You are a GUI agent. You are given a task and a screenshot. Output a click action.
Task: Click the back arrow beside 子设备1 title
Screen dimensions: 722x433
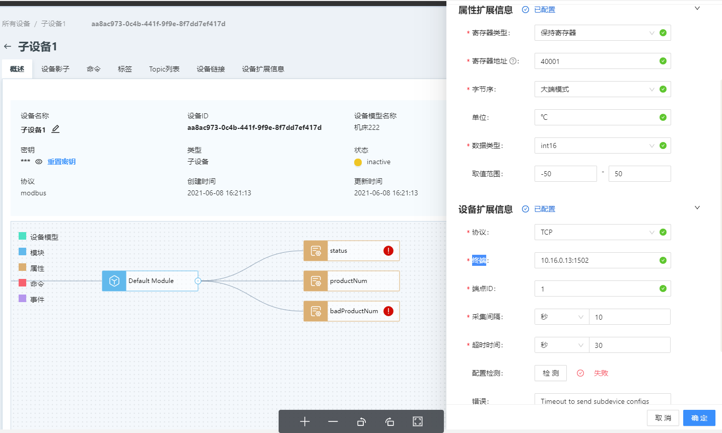pos(8,47)
